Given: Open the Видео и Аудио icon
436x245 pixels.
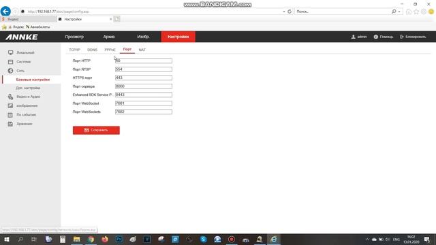Looking at the screenshot, I should (11, 97).
